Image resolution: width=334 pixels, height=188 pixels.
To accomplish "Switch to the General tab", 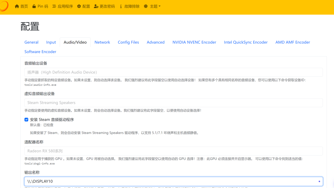I will [x=31, y=42].
